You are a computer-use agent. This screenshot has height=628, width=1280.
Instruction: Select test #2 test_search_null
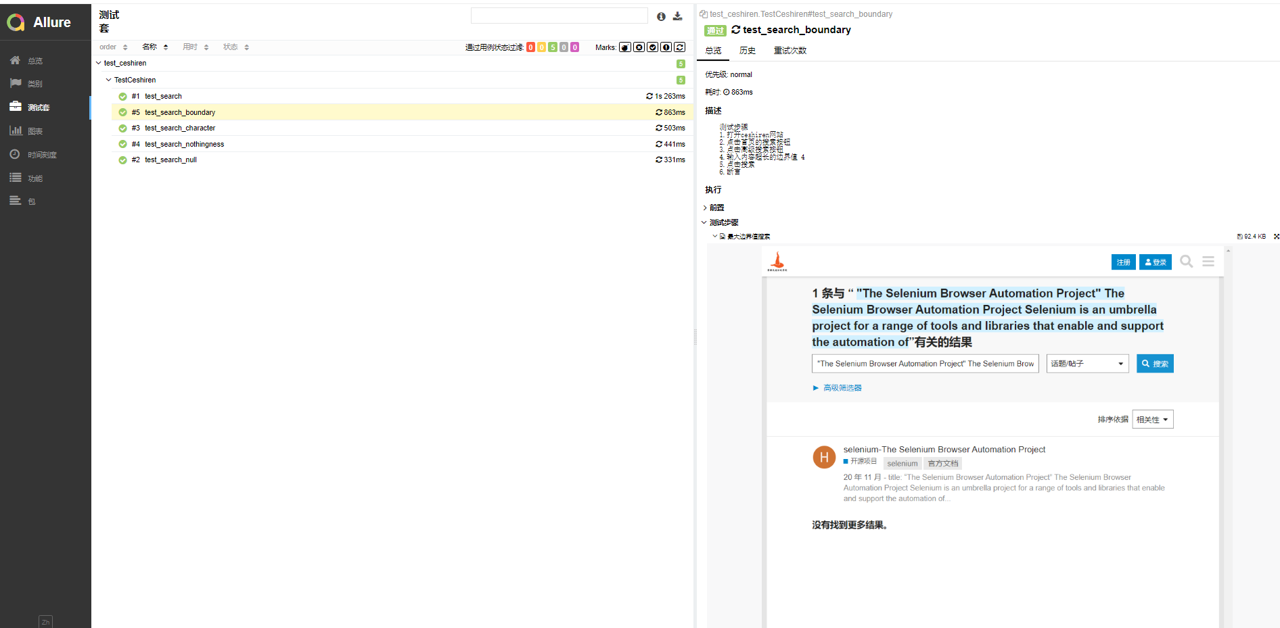click(x=403, y=160)
